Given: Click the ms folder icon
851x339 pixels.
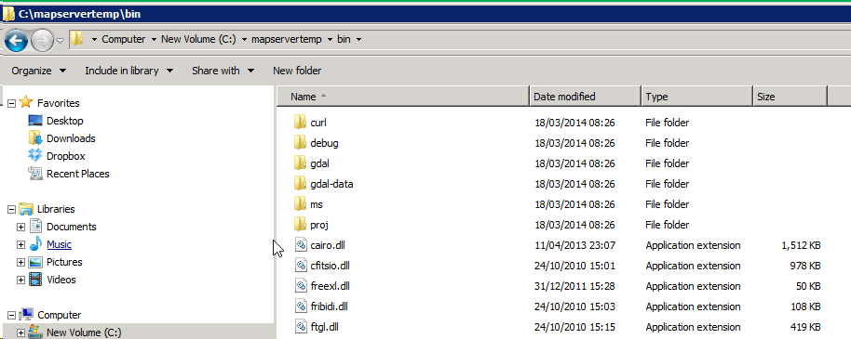Looking at the screenshot, I should [x=300, y=204].
